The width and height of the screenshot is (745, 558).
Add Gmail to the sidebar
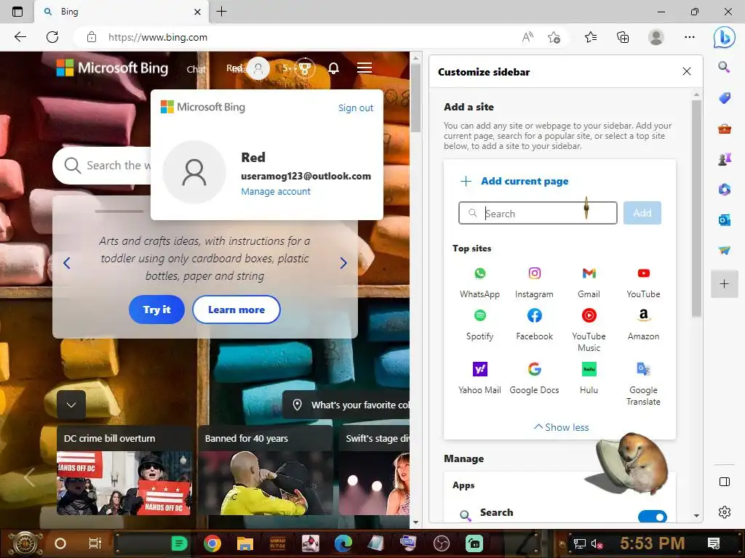point(589,283)
